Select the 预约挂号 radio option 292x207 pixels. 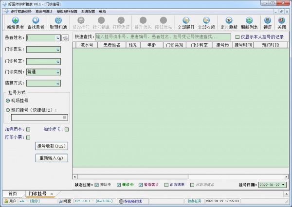(x=8, y=110)
